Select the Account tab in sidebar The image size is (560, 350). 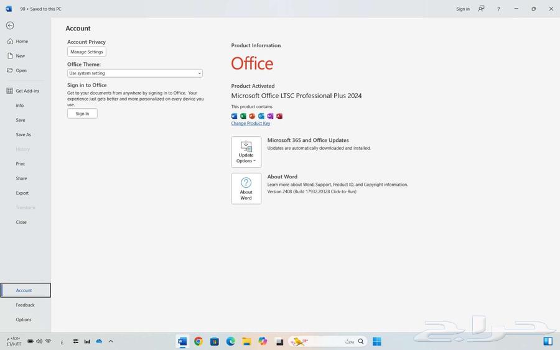[26, 290]
